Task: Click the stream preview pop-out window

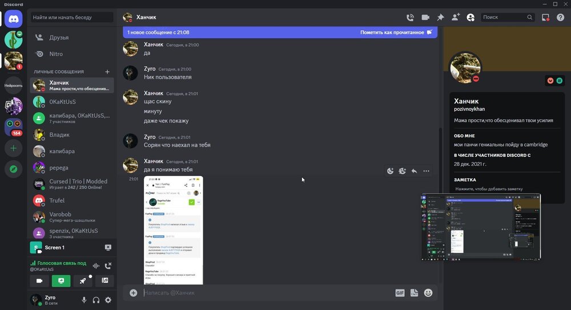Action: pos(481,227)
